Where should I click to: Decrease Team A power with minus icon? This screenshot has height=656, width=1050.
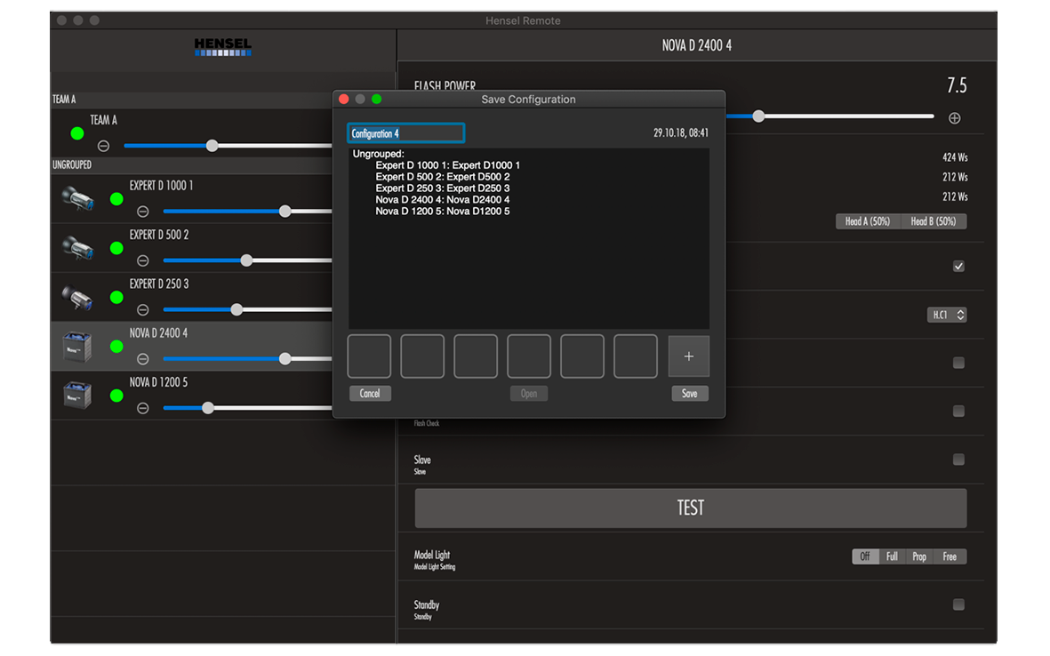[103, 146]
